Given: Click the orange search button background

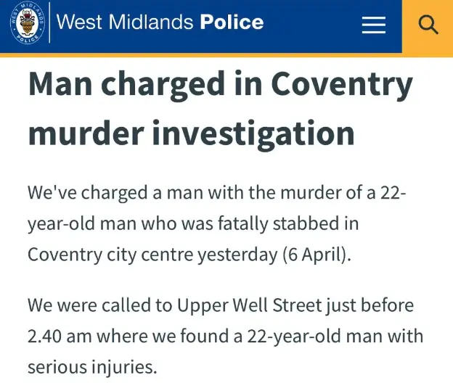Looking at the screenshot, I should pyautogui.click(x=428, y=28).
